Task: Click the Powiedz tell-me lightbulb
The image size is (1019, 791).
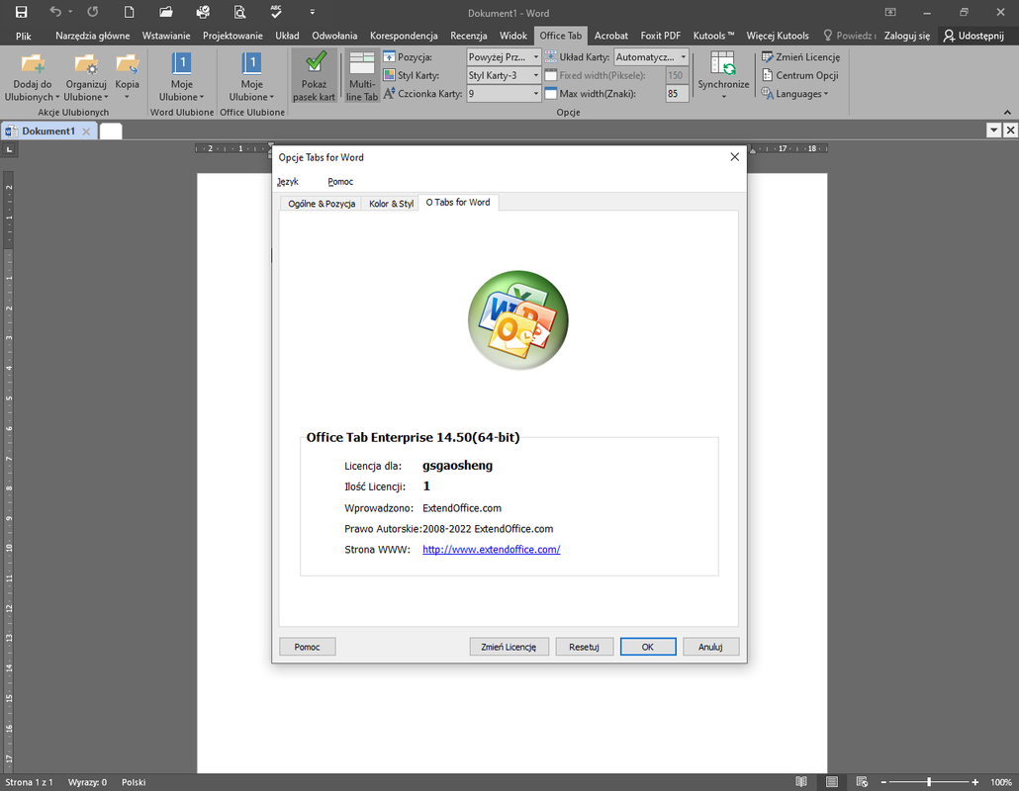Action: [x=850, y=36]
